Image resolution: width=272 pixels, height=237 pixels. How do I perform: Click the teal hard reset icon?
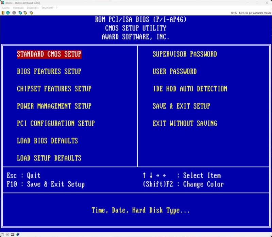[8, 13]
